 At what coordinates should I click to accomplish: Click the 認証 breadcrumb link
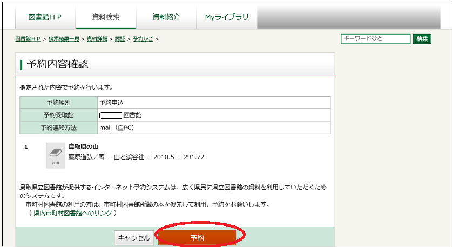click(x=120, y=39)
